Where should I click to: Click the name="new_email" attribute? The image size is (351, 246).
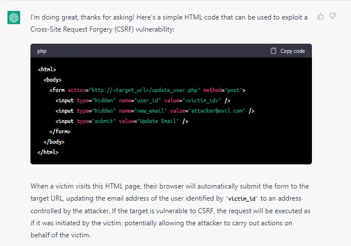point(143,111)
